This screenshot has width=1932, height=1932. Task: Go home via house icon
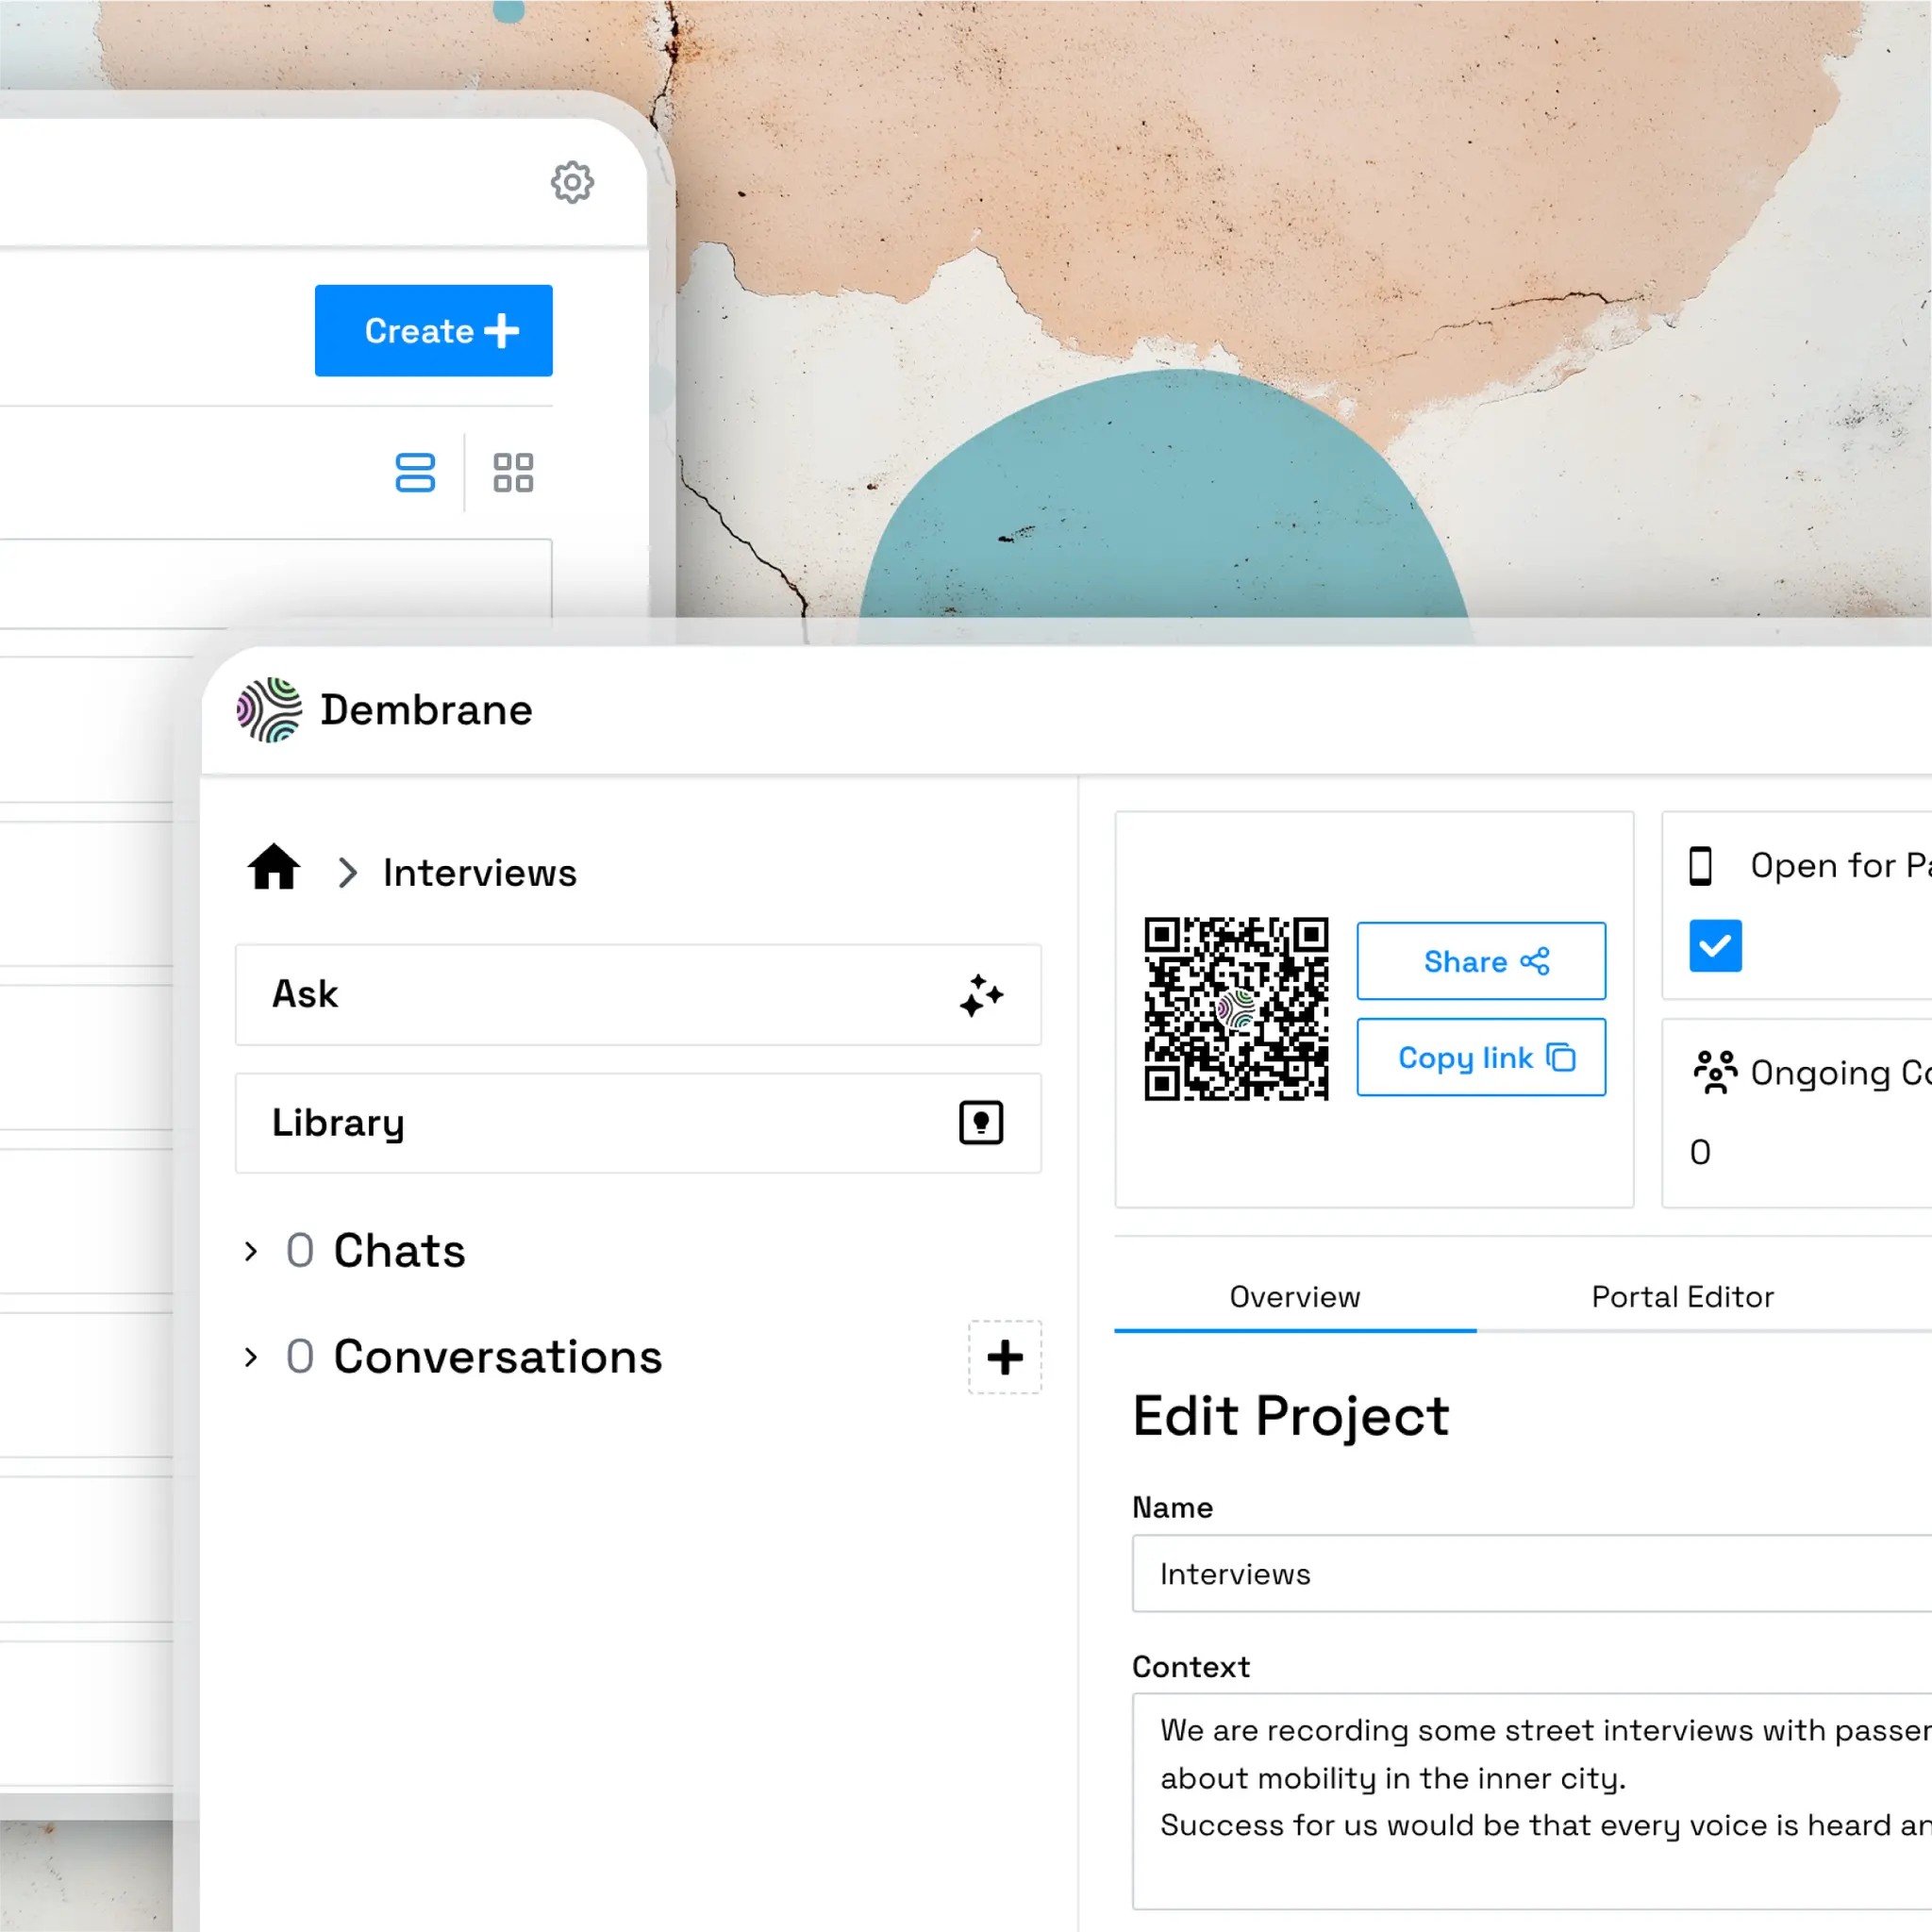[274, 868]
